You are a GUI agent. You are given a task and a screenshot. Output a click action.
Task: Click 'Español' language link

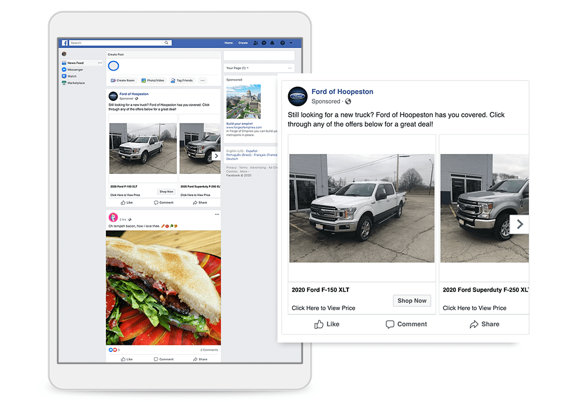[252, 151]
